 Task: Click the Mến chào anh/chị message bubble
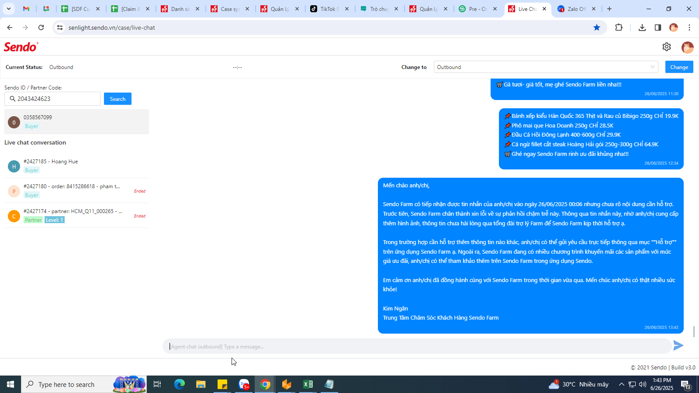(531, 255)
